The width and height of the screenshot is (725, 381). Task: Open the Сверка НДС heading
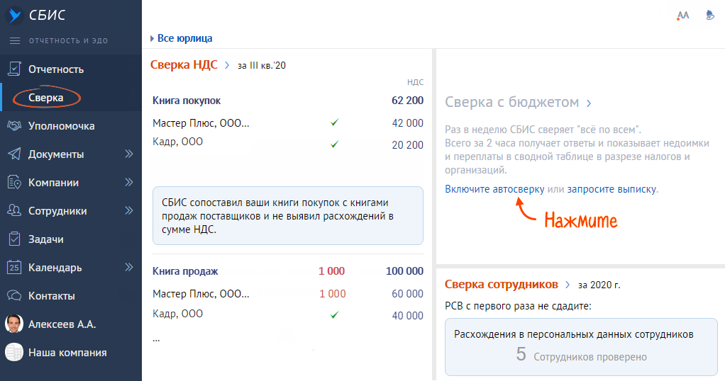tap(184, 64)
